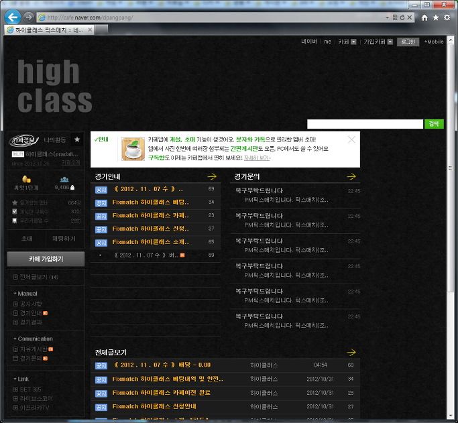The width and height of the screenshot is (458, 423).
Task: Click the 카페 가입하기 join button
Action: pyautogui.click(x=46, y=259)
